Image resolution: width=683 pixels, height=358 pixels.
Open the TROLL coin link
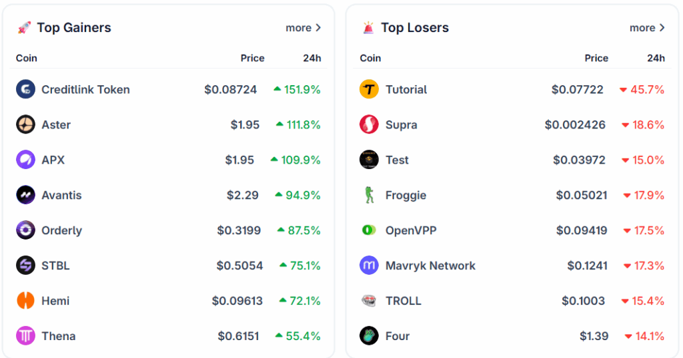click(403, 301)
